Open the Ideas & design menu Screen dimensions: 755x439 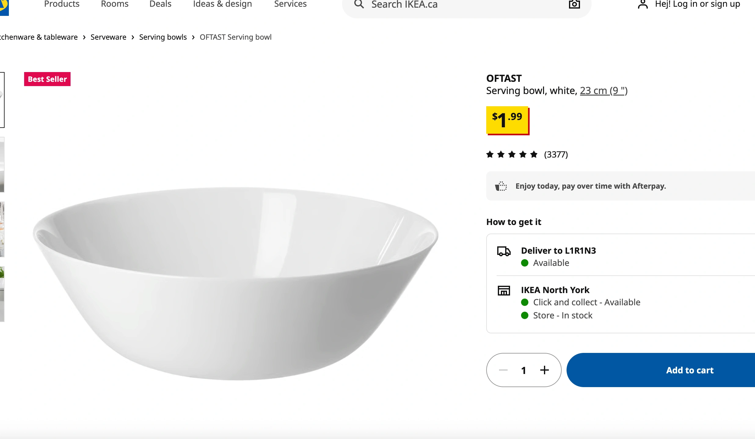222,4
